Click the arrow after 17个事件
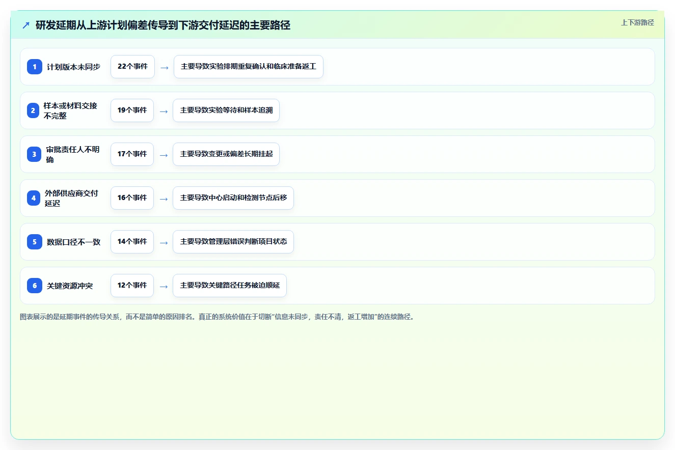This screenshot has height=450, width=675. coord(163,155)
